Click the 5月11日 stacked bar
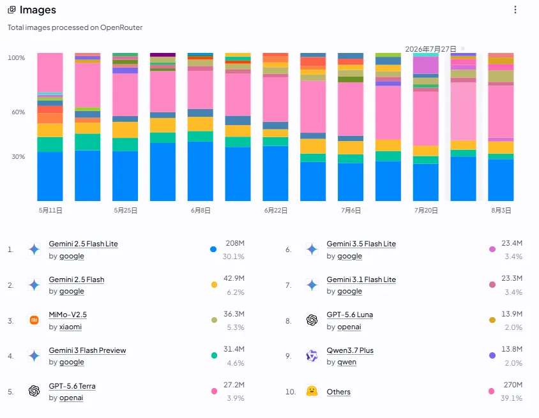The image size is (539, 418). click(50, 127)
